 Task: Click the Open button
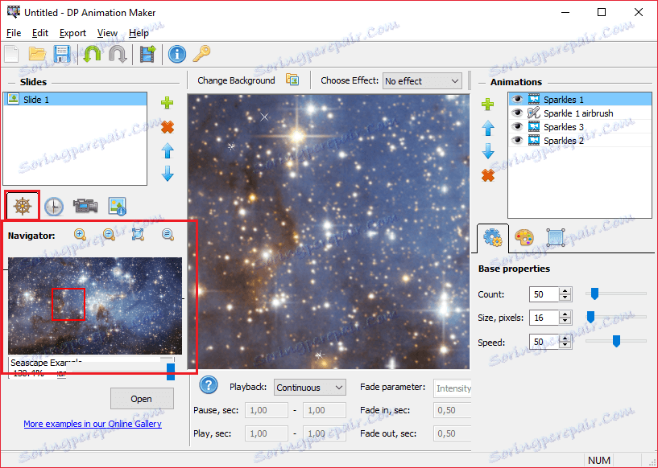pos(142,399)
